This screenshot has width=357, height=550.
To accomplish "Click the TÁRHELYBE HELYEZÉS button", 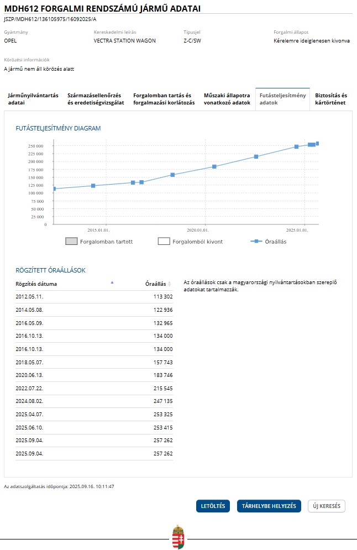I will click(269, 506).
